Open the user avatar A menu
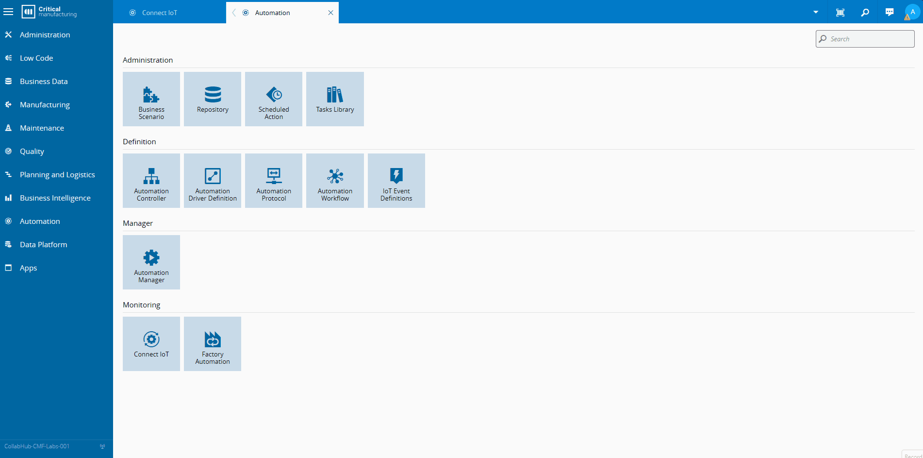Viewport: 923px width, 458px height. (912, 12)
